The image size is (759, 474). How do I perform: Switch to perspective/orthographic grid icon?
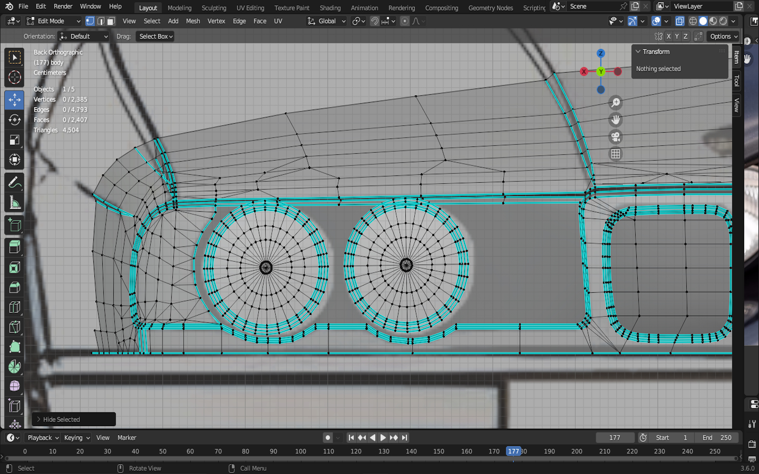(x=615, y=154)
